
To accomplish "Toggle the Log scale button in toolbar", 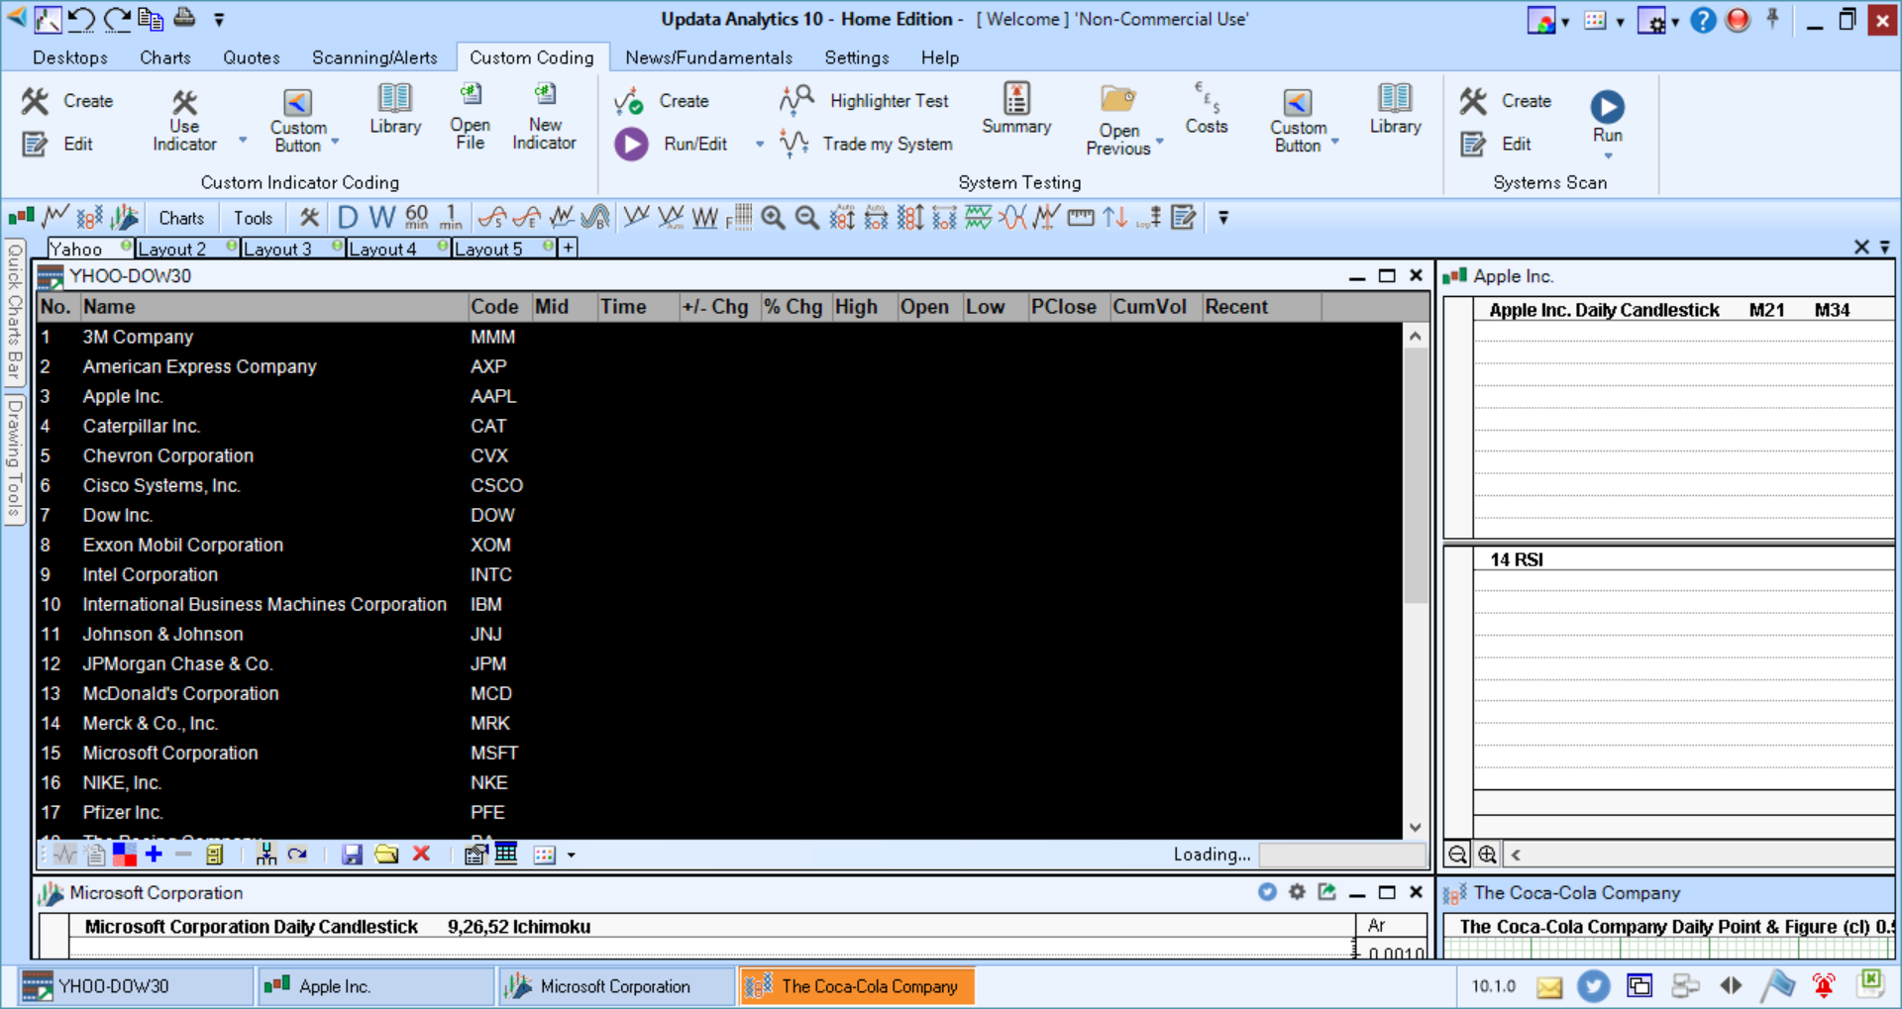I will (x=1149, y=218).
